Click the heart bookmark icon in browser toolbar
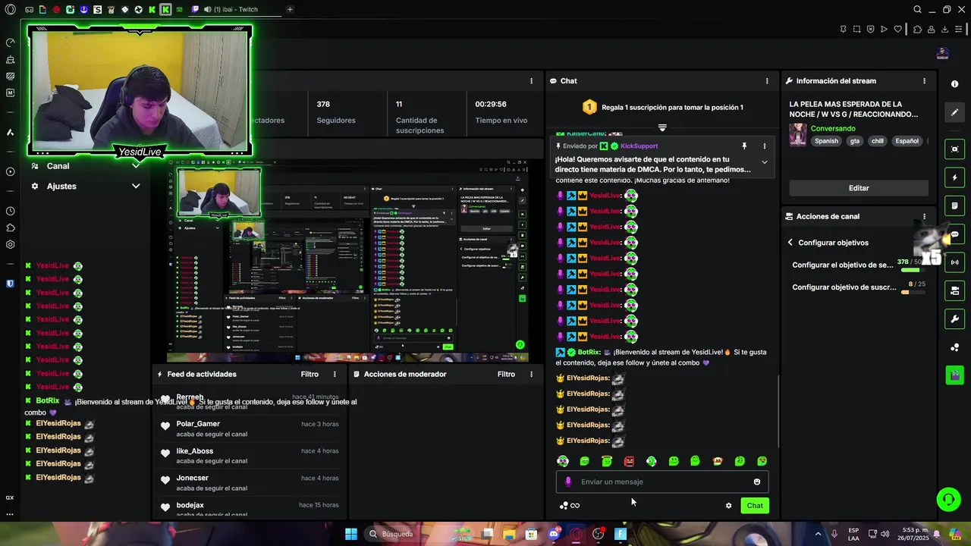 [x=897, y=30]
